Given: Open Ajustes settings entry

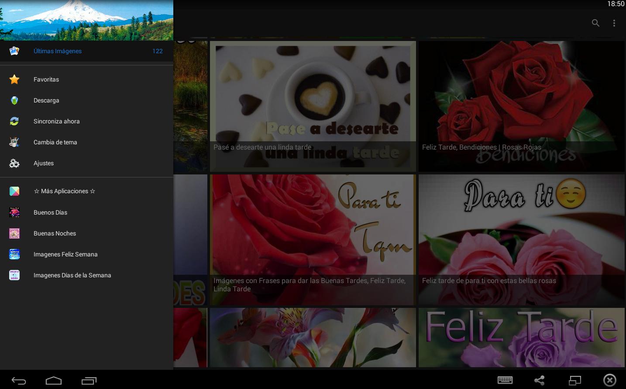Looking at the screenshot, I should tap(86, 163).
